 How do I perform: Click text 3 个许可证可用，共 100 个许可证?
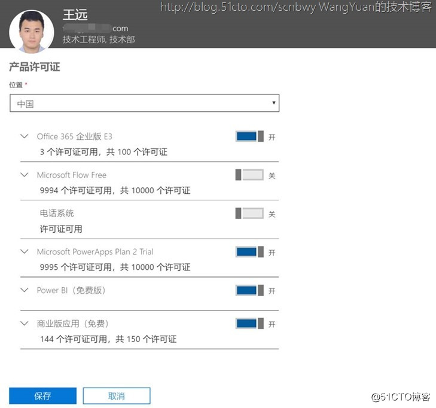103,152
